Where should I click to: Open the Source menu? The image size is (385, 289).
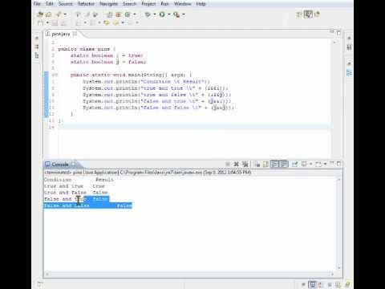(x=66, y=4)
